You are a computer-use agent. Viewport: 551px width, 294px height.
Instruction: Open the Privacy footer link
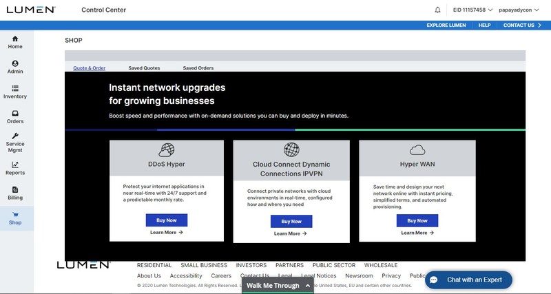point(391,275)
